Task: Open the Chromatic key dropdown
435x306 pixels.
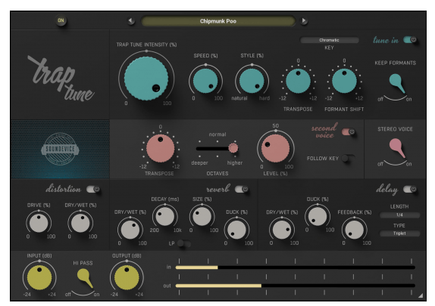Action: click(329, 40)
